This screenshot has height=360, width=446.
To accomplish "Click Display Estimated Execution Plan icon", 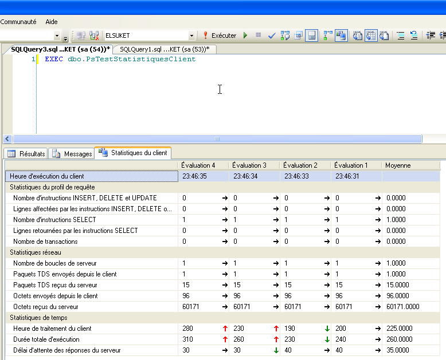I will pos(285,35).
